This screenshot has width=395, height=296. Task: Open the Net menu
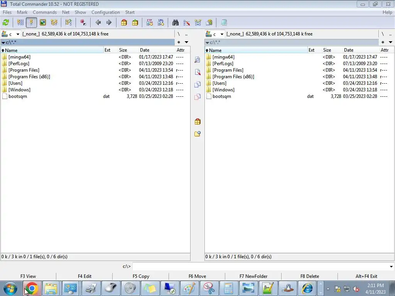coord(66,12)
